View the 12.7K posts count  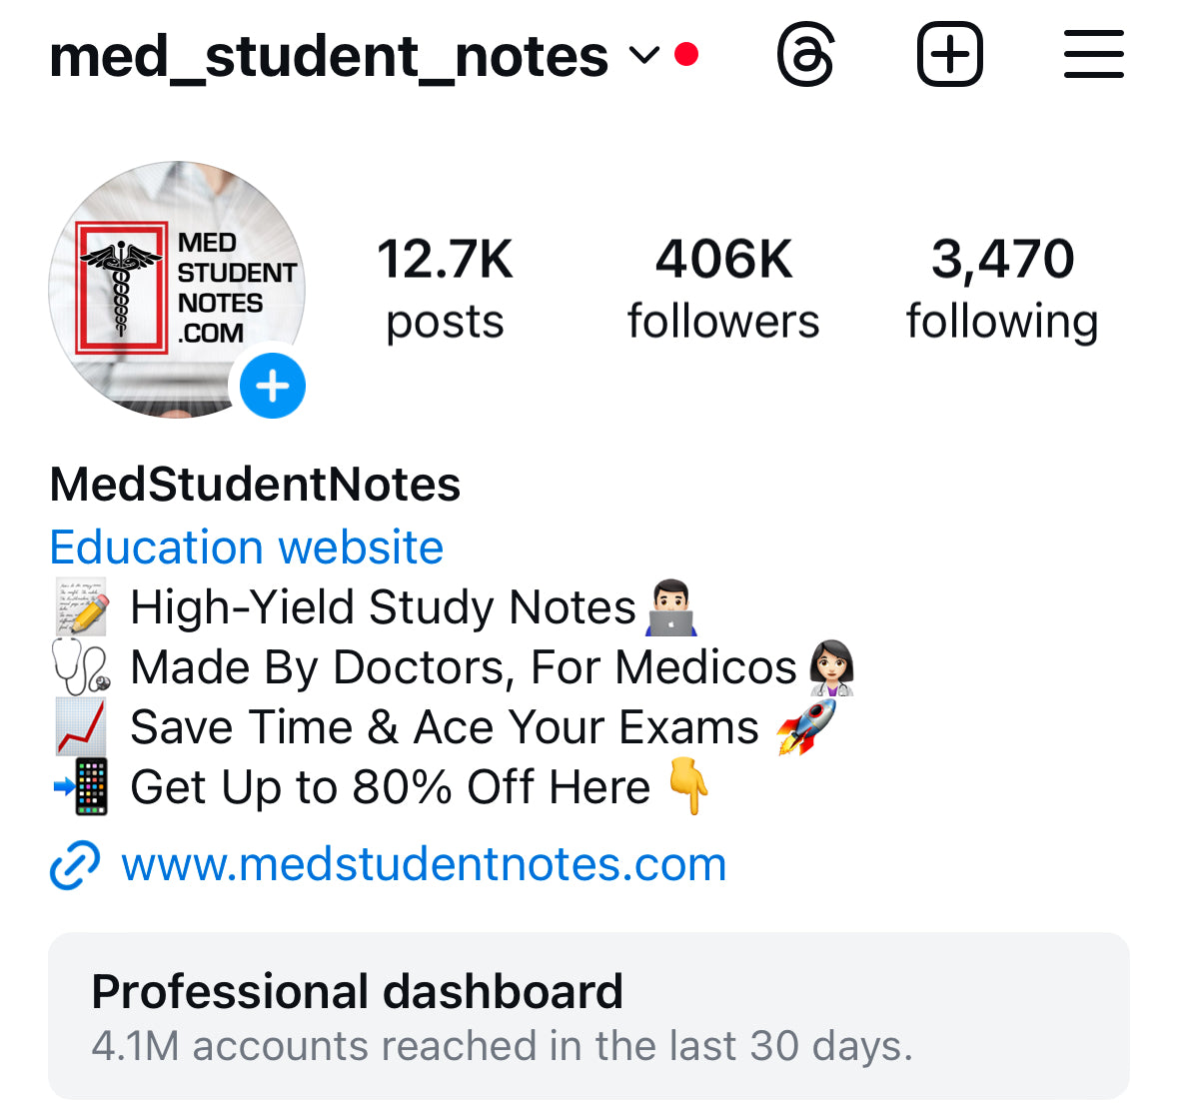pyautogui.click(x=445, y=289)
